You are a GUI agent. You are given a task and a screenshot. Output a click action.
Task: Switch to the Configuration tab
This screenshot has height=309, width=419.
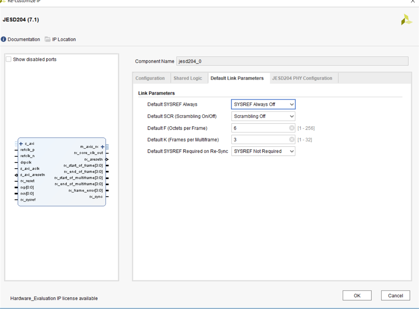tap(150, 78)
